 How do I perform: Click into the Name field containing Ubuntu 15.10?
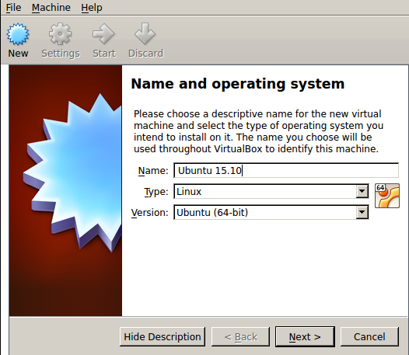click(x=286, y=170)
